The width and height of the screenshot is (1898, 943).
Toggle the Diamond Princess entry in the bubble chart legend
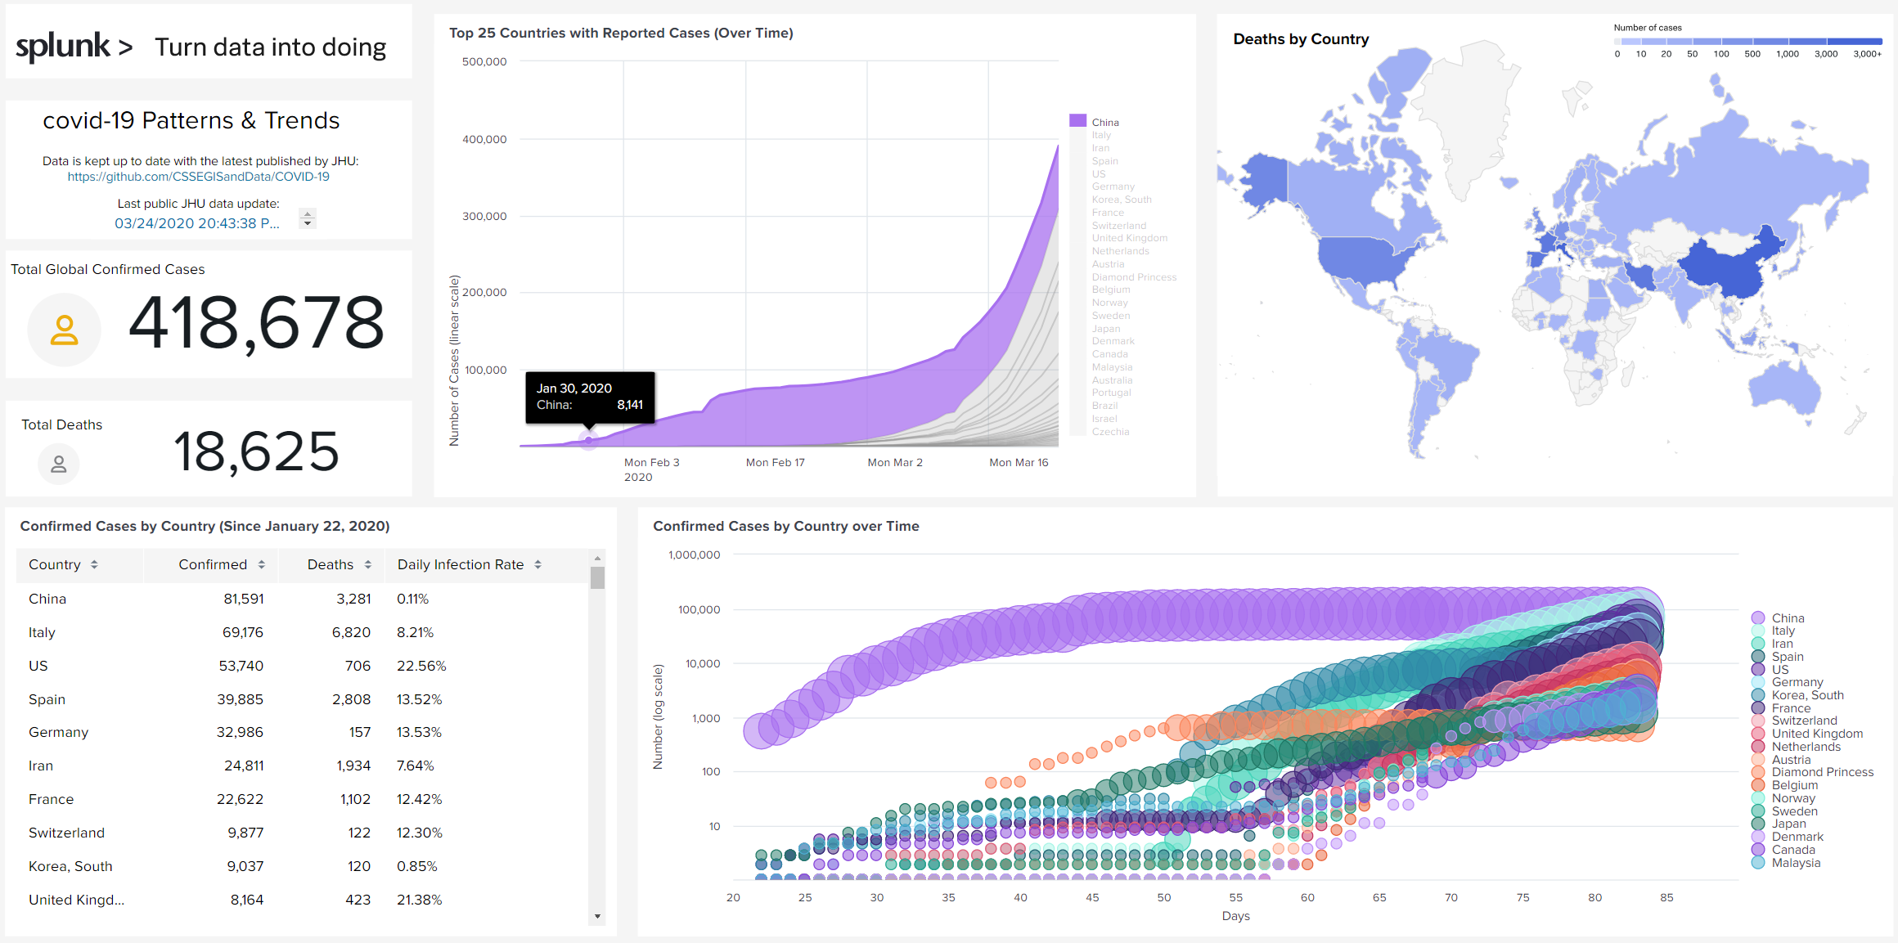[1822, 771]
